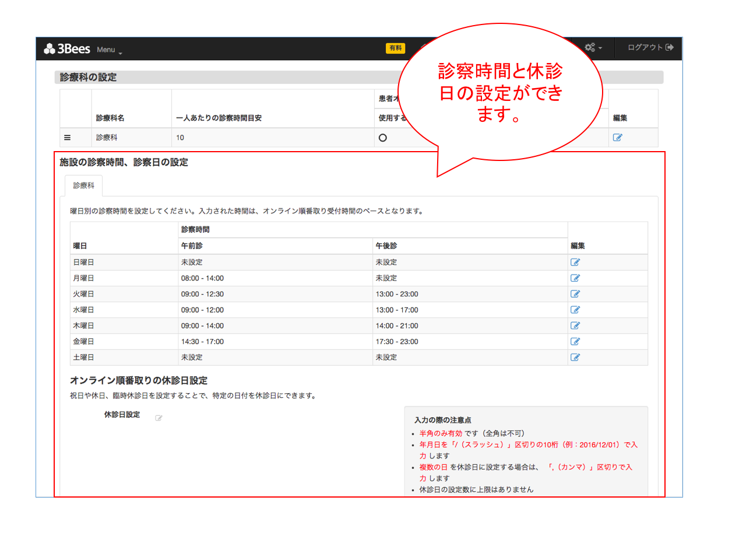The image size is (746, 560).
Task: Grab the reorder handle for 診療科 row
Action: [x=67, y=138]
